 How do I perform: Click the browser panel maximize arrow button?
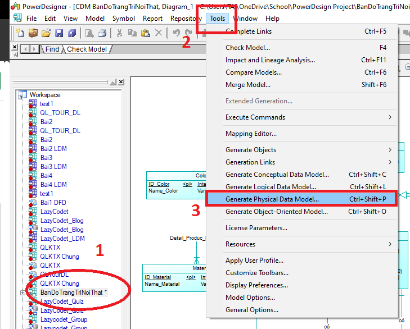pyautogui.click(x=113, y=82)
